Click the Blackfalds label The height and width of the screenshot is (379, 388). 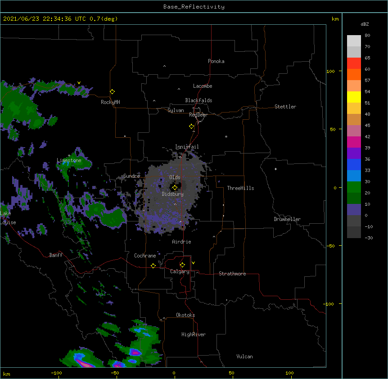[x=199, y=100]
